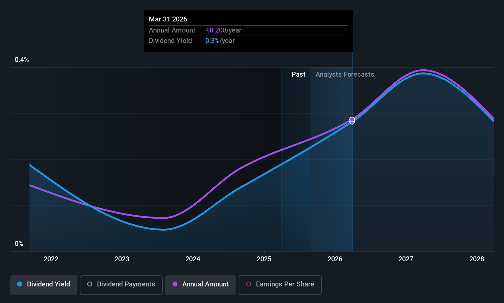Click the Analysts Forecasts region label

pos(345,75)
